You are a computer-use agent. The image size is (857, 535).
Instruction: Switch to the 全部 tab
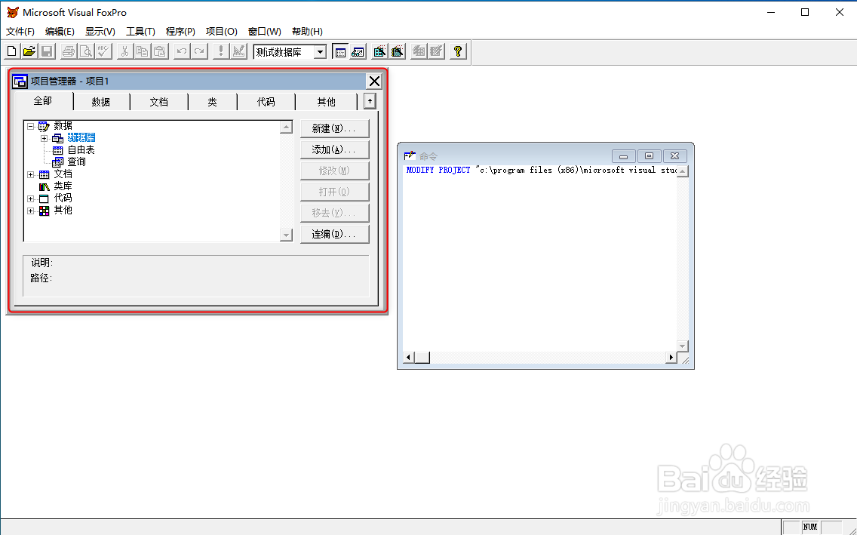[x=43, y=101]
